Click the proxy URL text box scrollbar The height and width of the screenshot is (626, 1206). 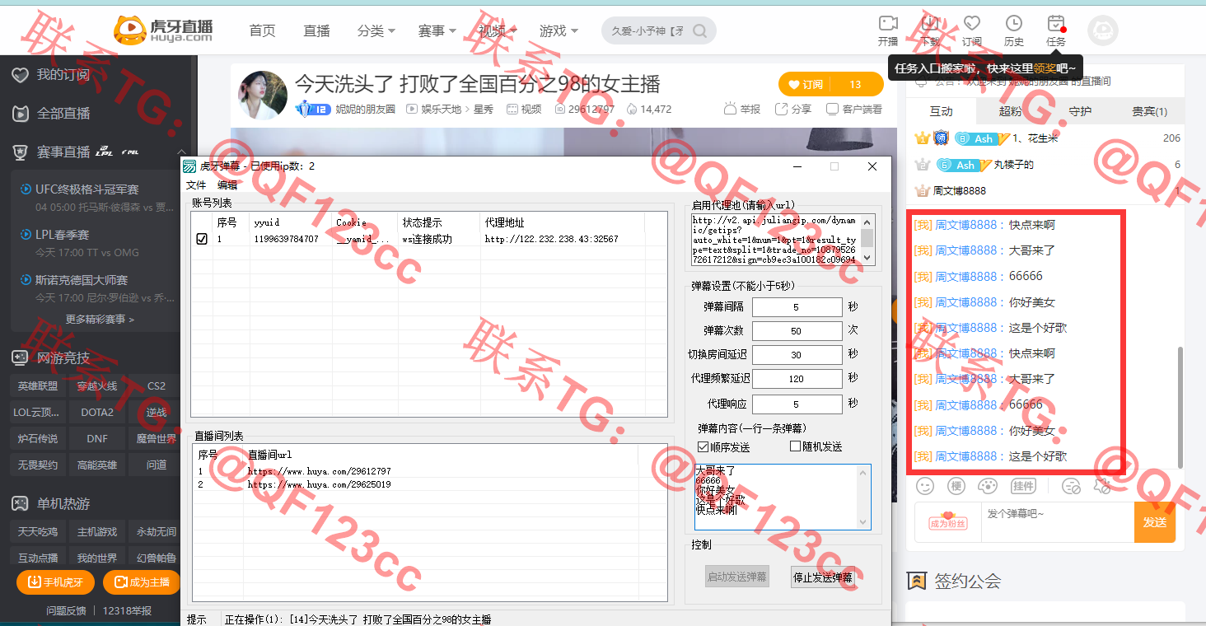pos(867,239)
